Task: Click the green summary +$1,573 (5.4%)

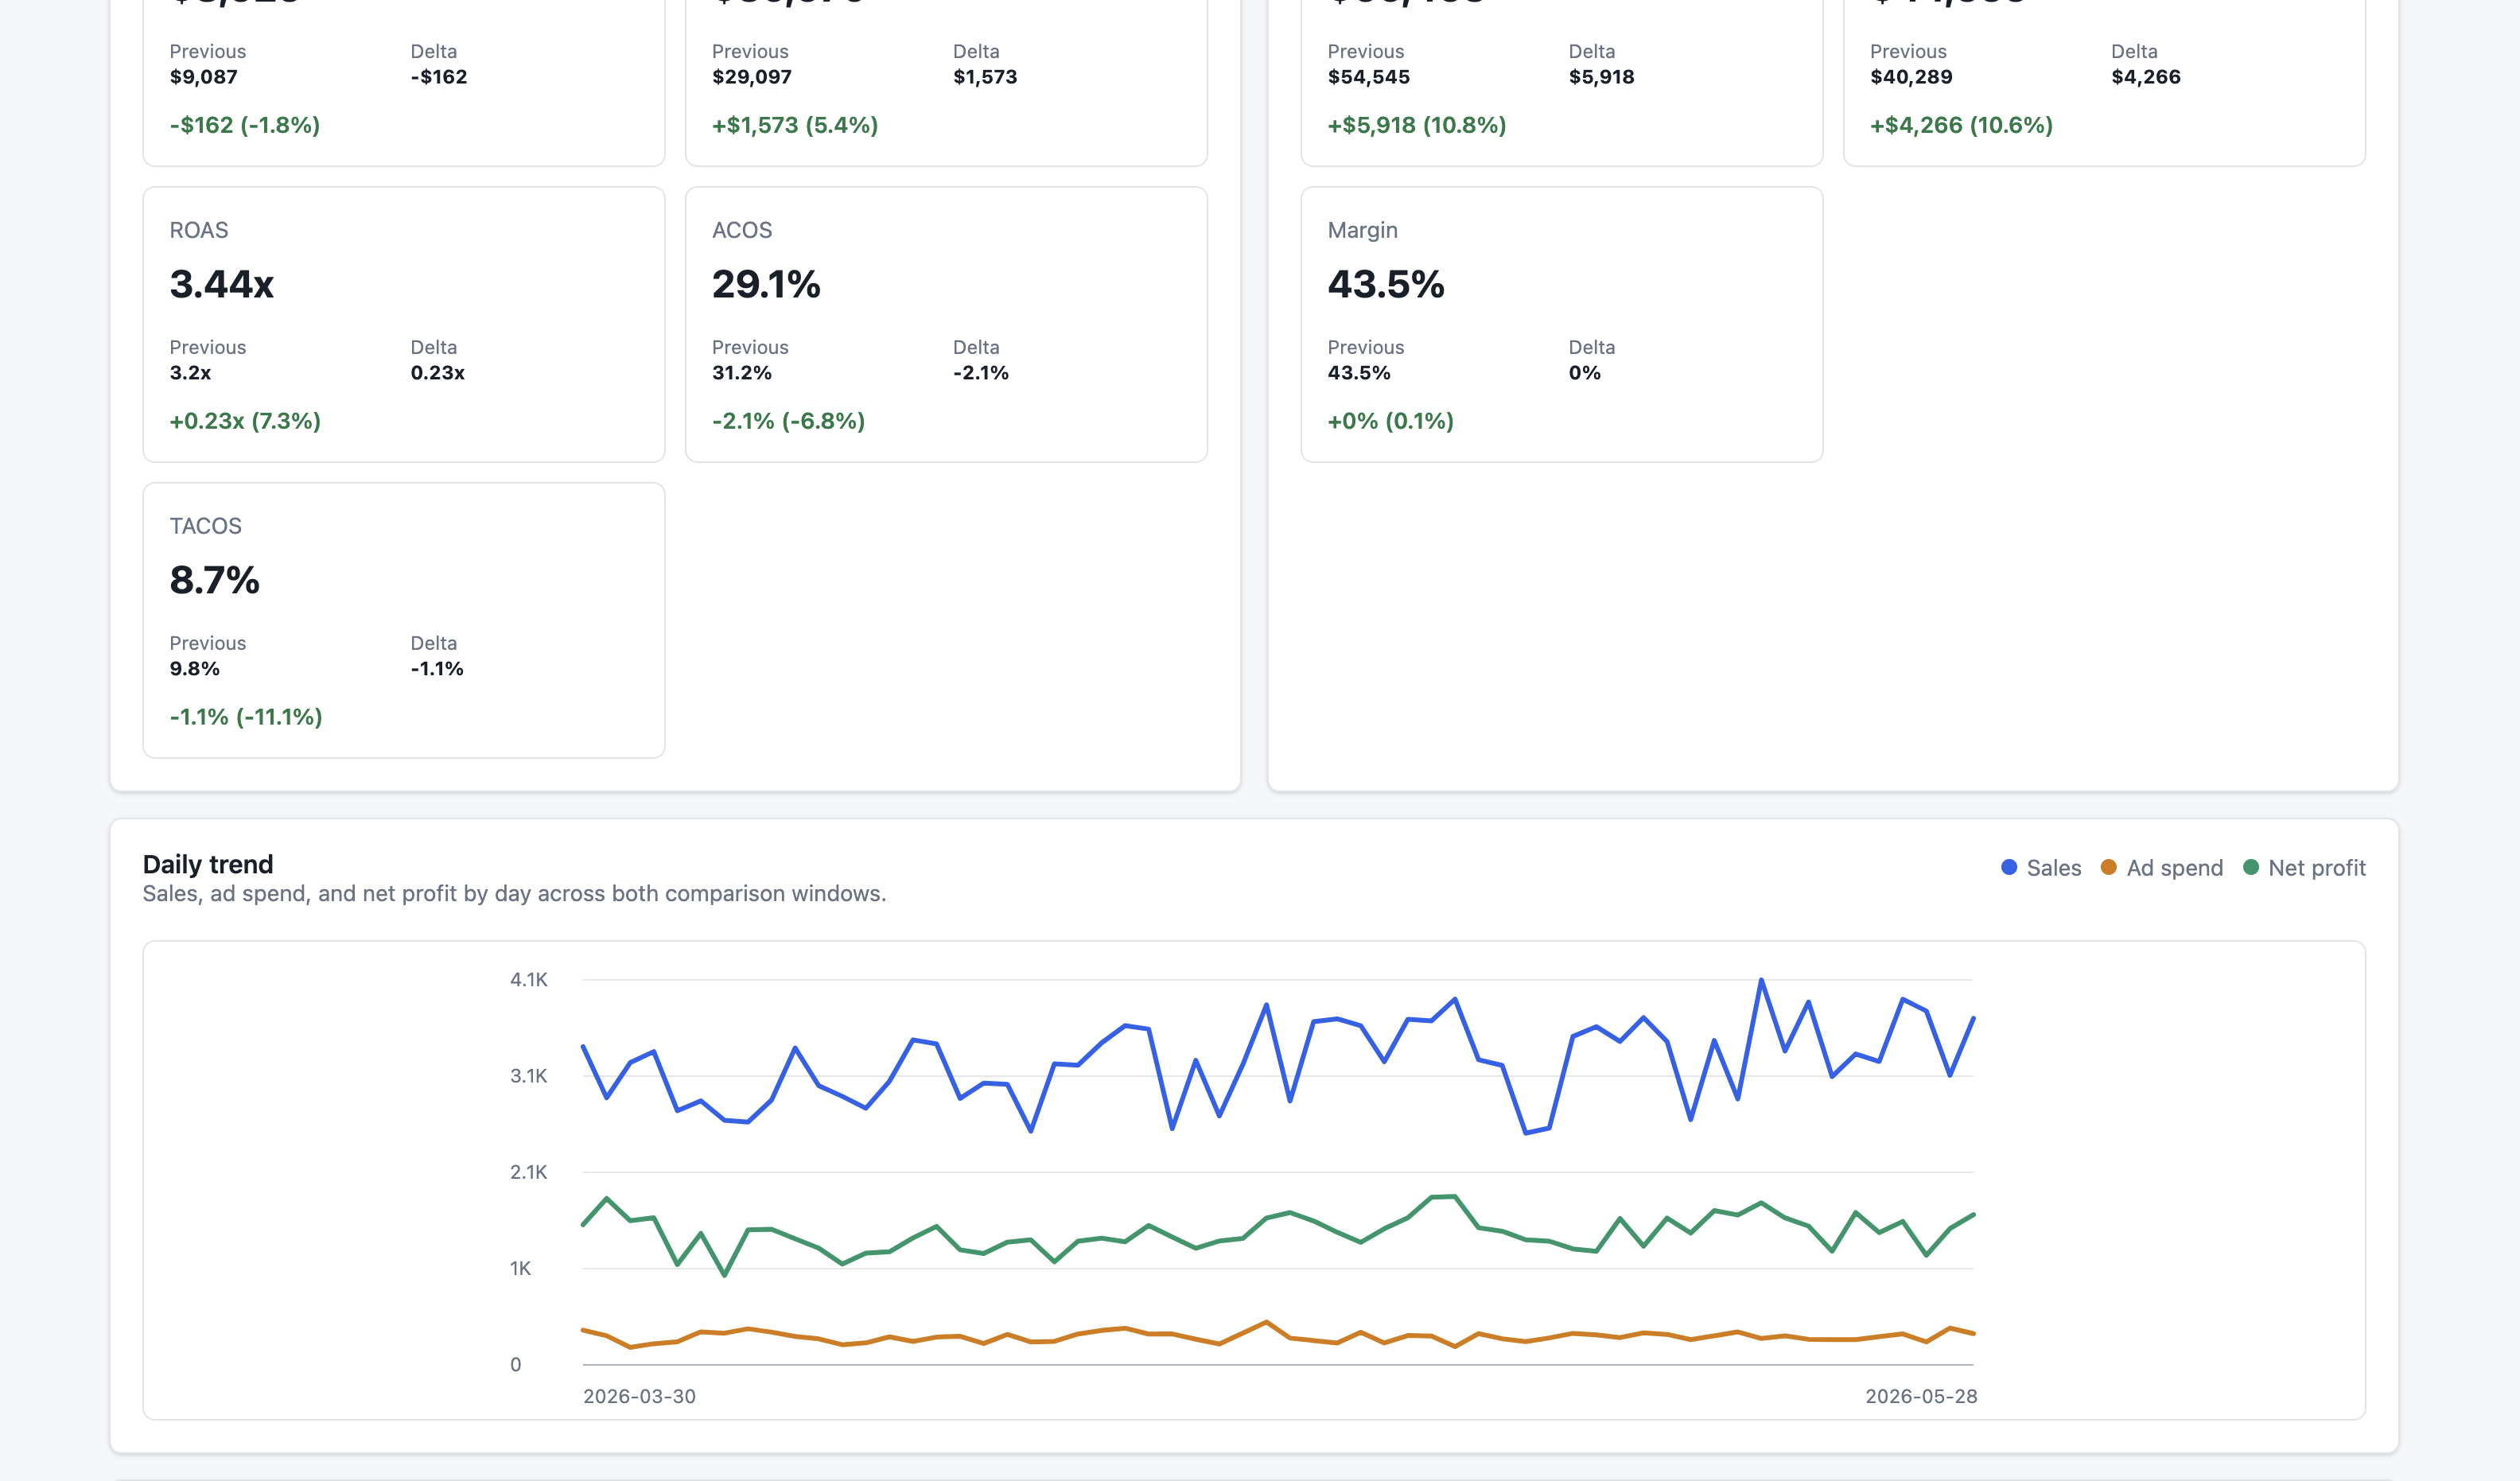Action: pyautogui.click(x=795, y=125)
